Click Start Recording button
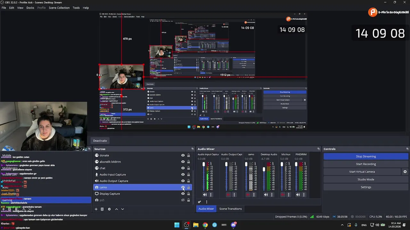Viewport: 410px width, 230px height. coord(366,164)
